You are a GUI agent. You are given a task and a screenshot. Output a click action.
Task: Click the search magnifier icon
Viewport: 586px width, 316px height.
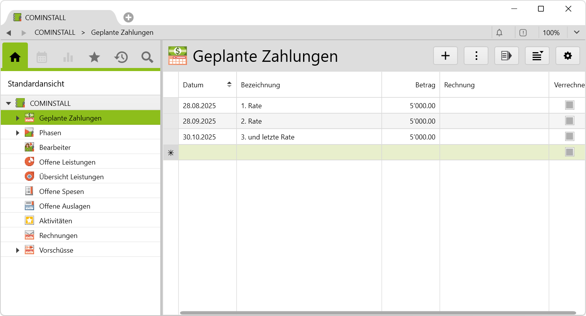(x=147, y=58)
